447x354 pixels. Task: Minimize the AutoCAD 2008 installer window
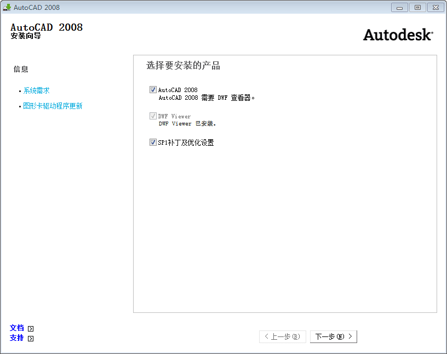[399, 8]
